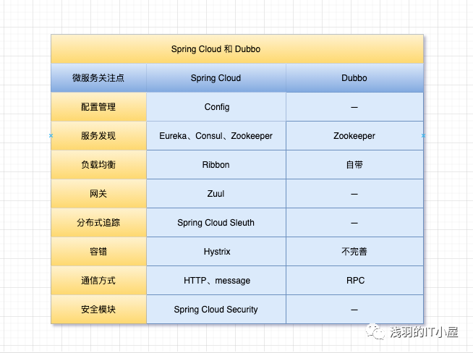The image size is (473, 353).
Task: Click the 'HTTP、message' cell
Action: click(216, 281)
